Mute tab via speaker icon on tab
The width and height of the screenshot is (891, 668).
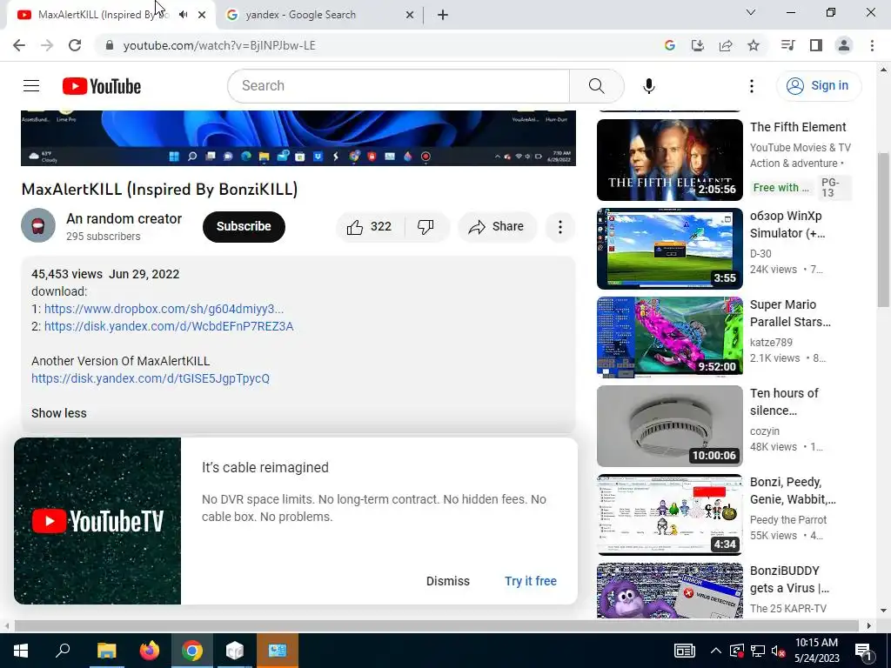183,15
